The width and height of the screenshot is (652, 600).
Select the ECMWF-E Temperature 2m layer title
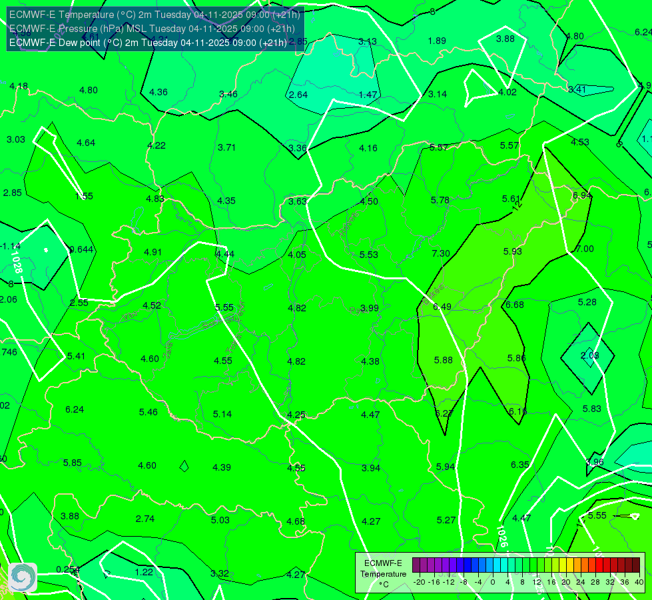[155, 15]
